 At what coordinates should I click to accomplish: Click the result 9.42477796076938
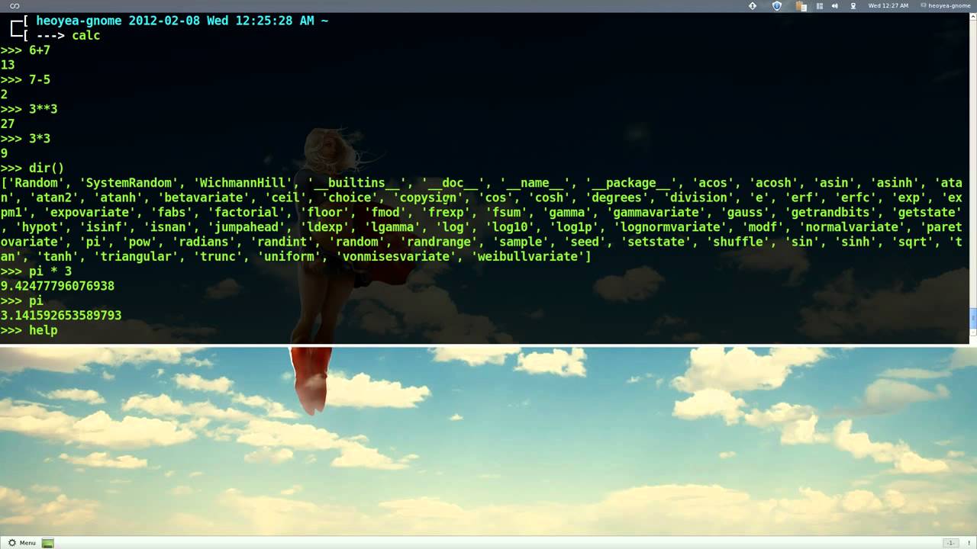pos(57,286)
